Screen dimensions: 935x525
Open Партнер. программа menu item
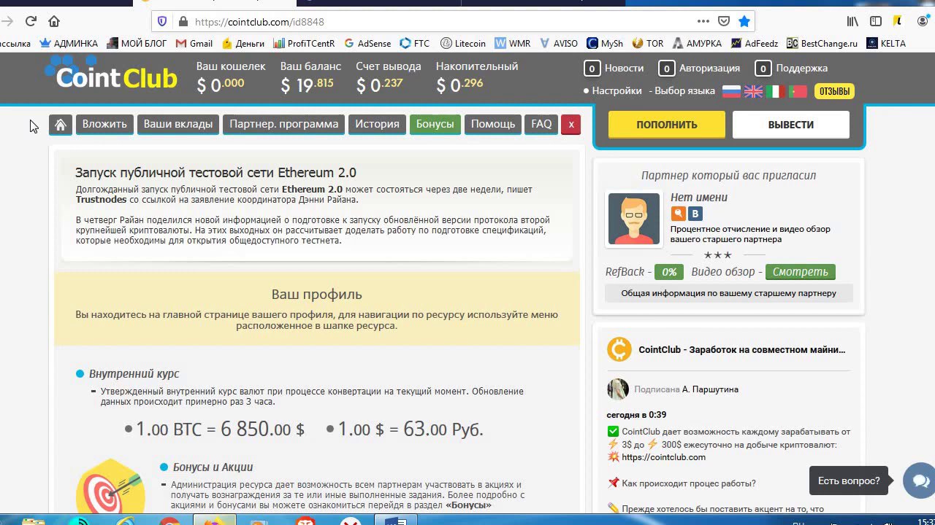(284, 125)
